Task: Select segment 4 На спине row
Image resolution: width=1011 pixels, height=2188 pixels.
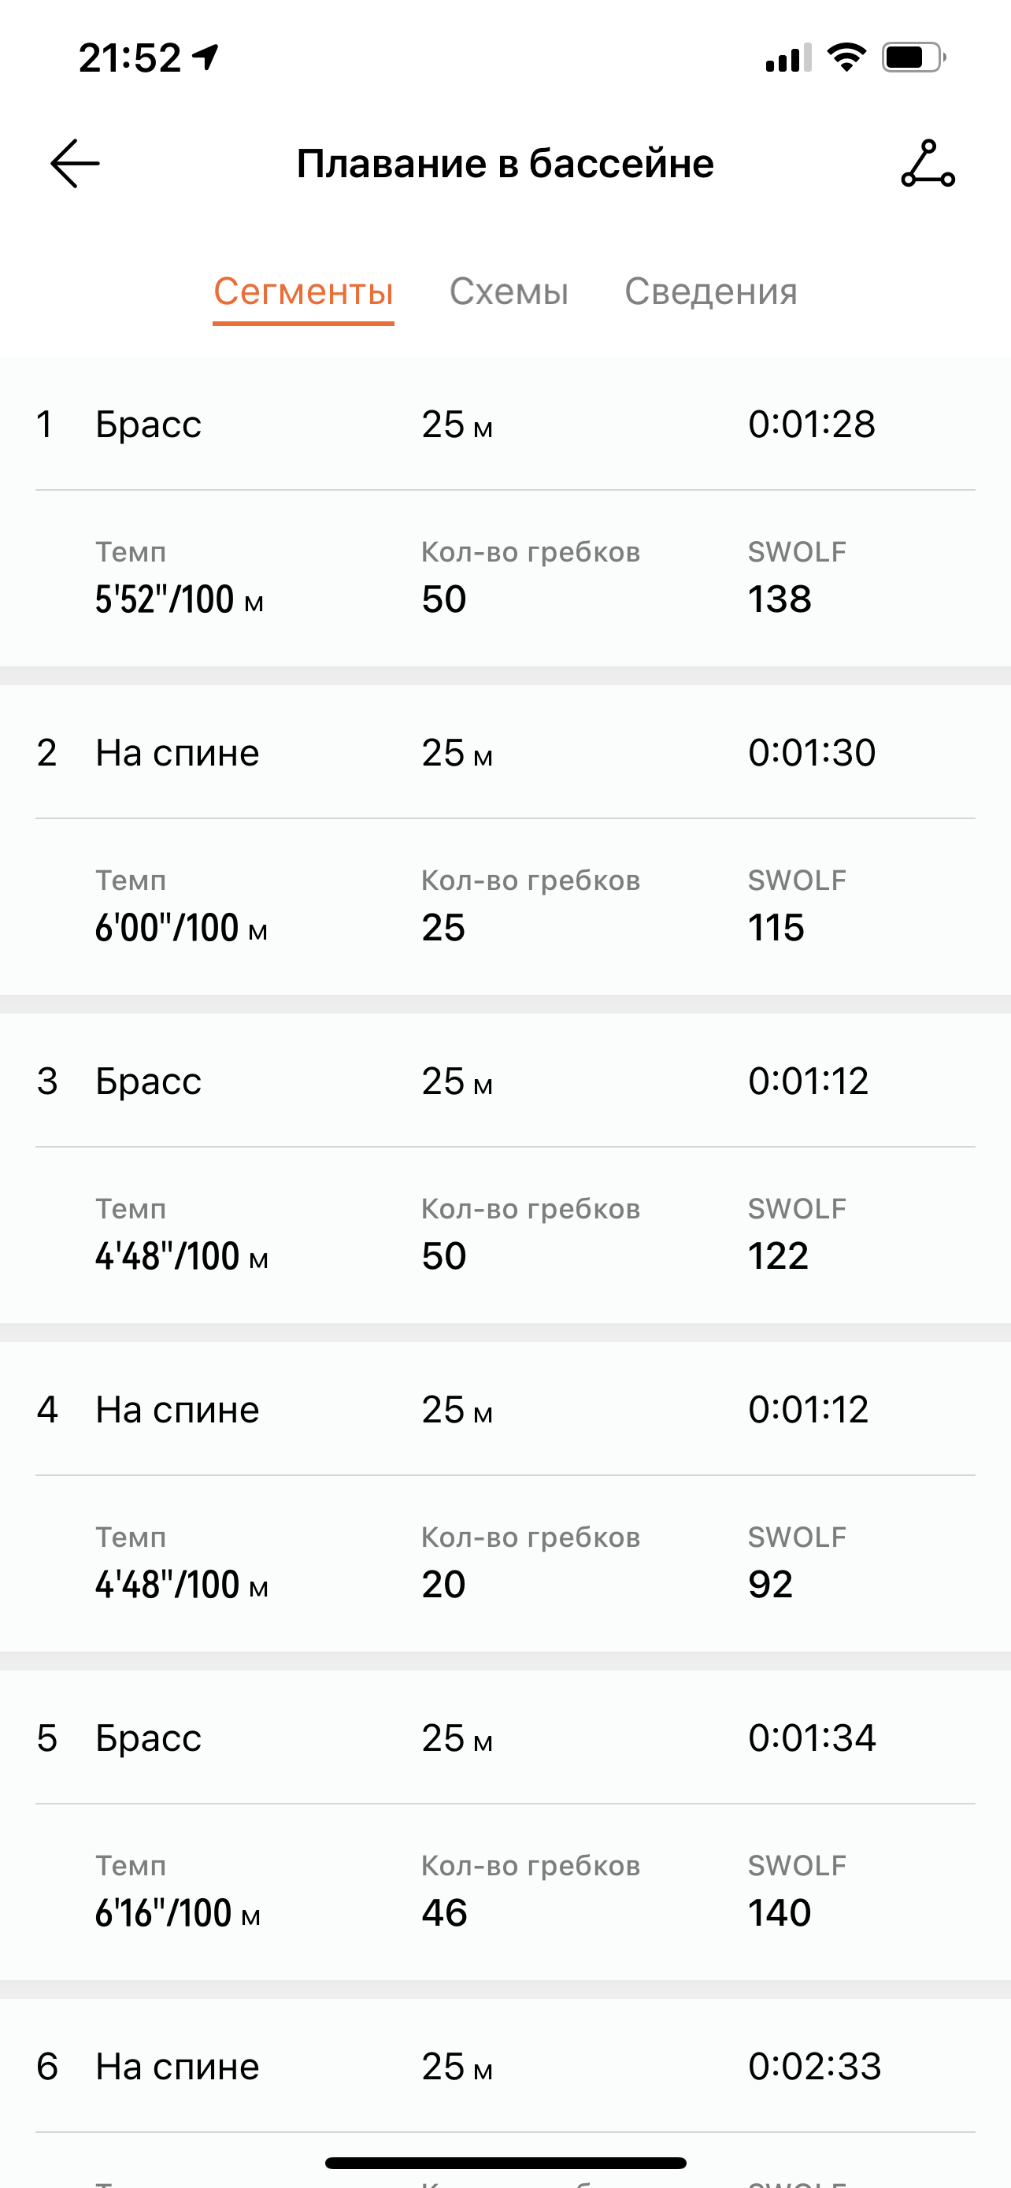Action: (x=176, y=1410)
